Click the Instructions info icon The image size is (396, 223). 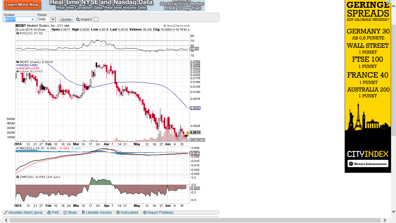[118, 213]
